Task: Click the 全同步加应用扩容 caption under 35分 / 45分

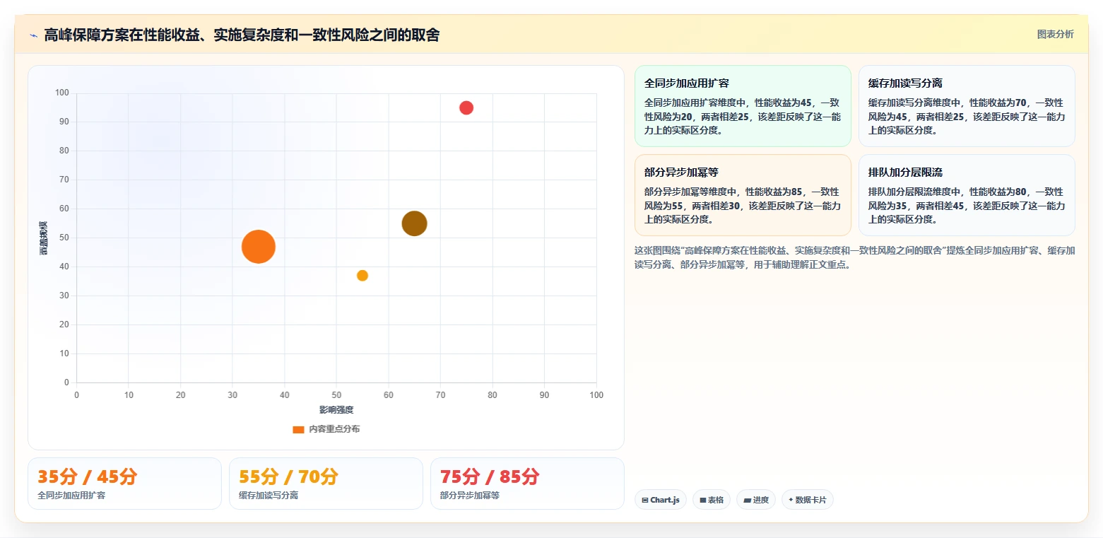Action: click(71, 496)
